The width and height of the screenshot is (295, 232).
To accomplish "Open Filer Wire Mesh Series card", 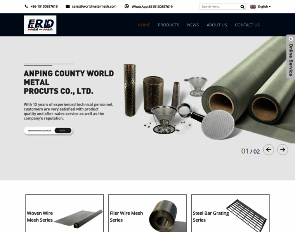I will (x=147, y=213).
